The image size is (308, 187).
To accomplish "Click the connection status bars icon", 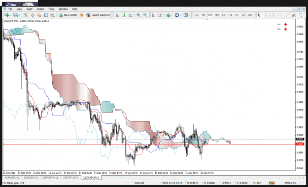I will coord(272,183).
